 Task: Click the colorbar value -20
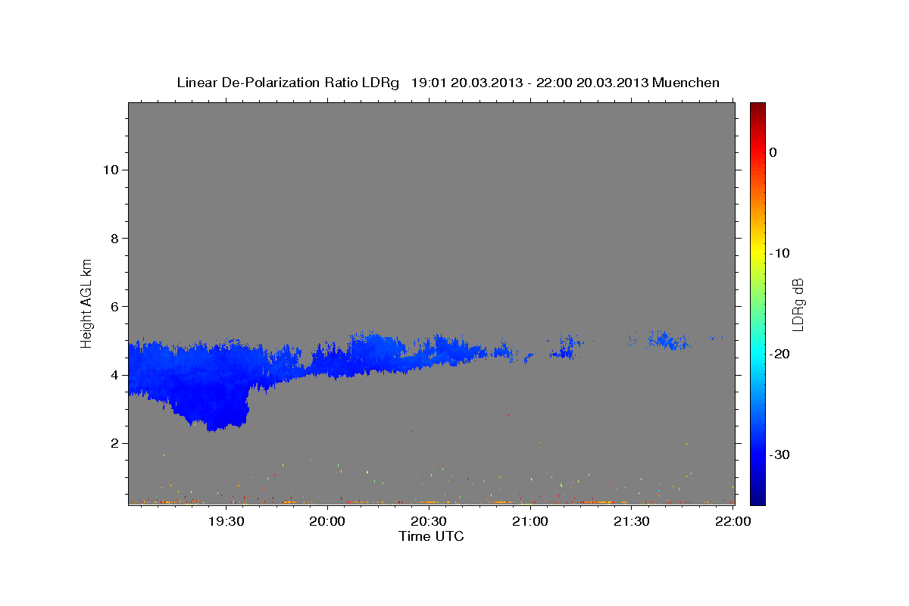(779, 354)
